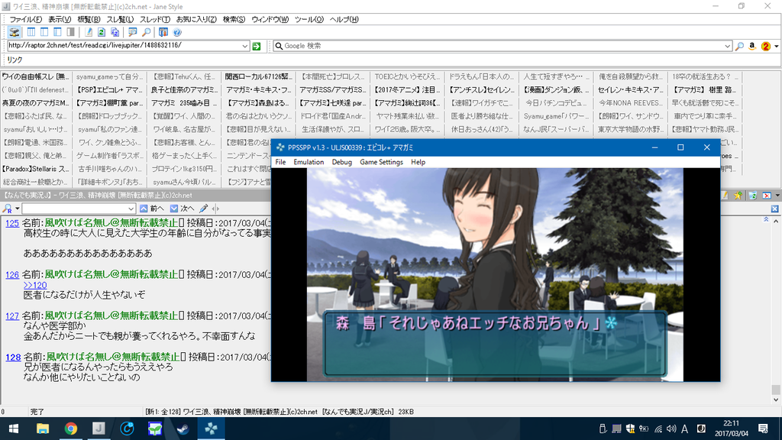782x440 pixels.
Task: Select the 関西ローカル67126 thread tab
Action: pyautogui.click(x=258, y=77)
